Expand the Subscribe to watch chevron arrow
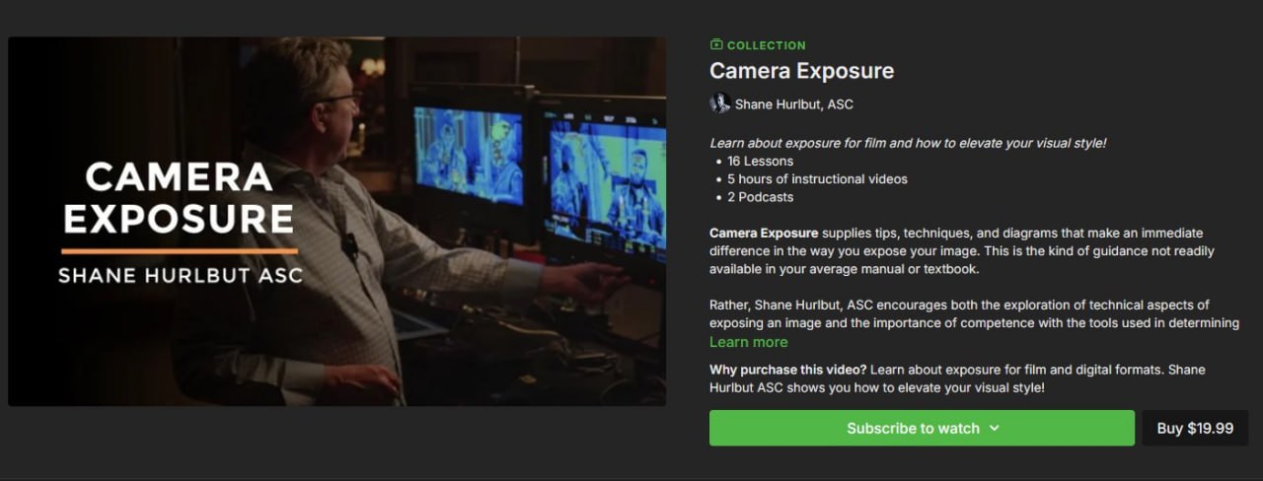 tap(994, 429)
